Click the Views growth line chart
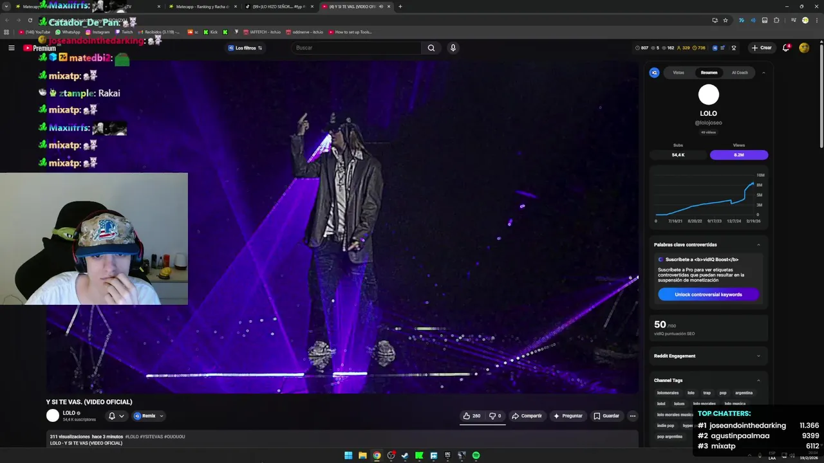This screenshot has width=824, height=463. (x=705, y=198)
